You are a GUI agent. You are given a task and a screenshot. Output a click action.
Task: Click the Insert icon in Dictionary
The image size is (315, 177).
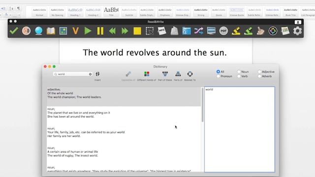coord(97,74)
